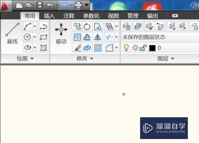Click the Make Object's Layer Current icon
This screenshot has height=143, width=199.
[138, 26]
